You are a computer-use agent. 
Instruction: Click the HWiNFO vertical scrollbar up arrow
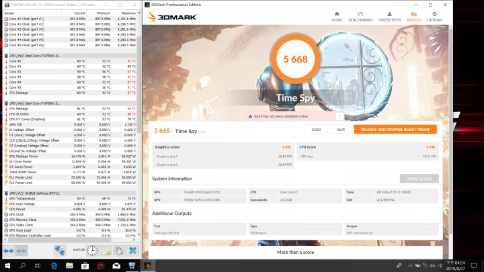(x=139, y=13)
